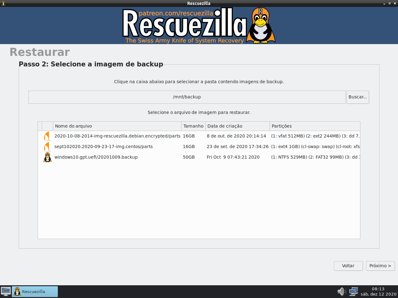Viewport: 398px width, 298px height.
Task: Click the Rescuezilla penguin logo in banner
Action: tap(261, 25)
